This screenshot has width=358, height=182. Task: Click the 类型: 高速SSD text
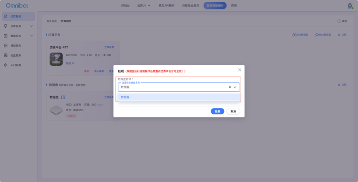(74, 110)
